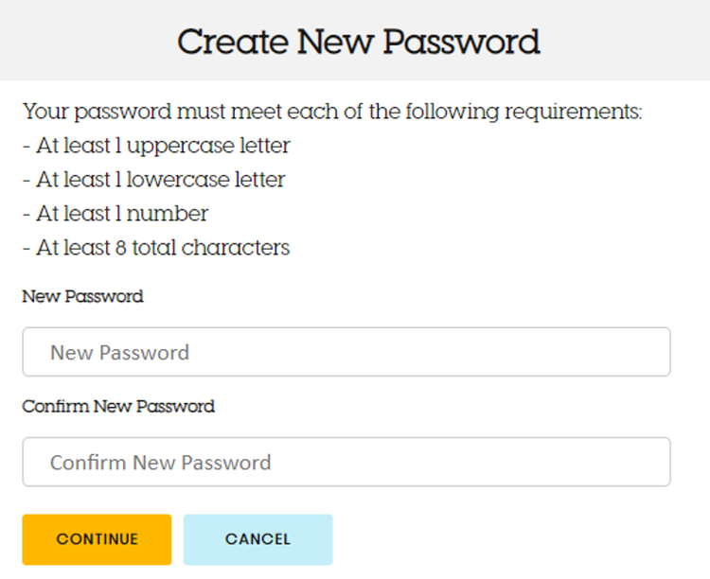Click the word "characters" in the last requirement
The image size is (710, 579).
[236, 248]
